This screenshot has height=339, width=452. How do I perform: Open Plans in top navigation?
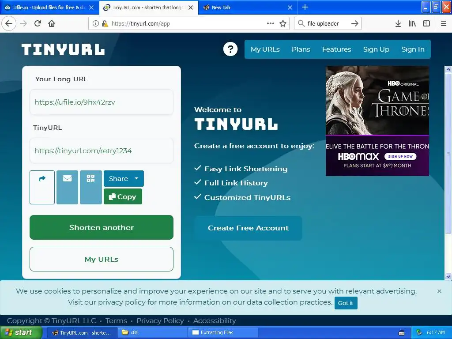301,49
